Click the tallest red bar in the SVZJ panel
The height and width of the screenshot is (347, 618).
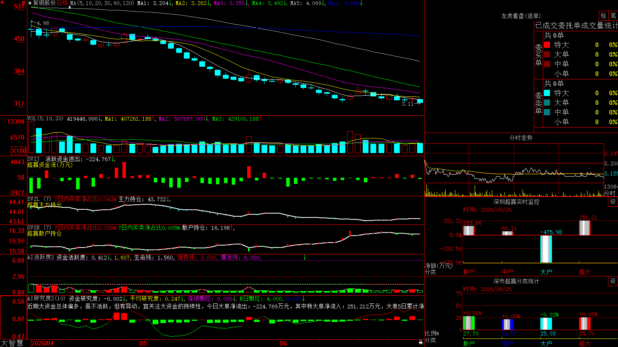124,170
